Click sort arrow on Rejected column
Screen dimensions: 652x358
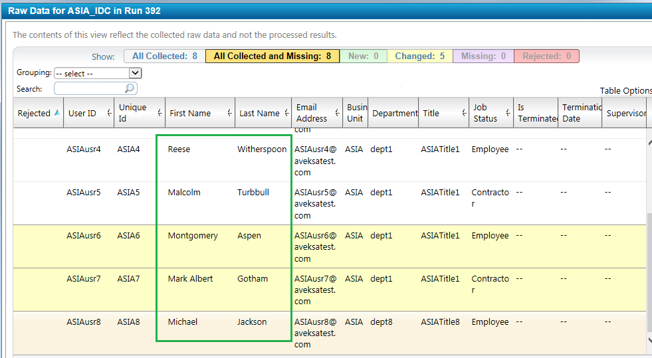pos(56,113)
